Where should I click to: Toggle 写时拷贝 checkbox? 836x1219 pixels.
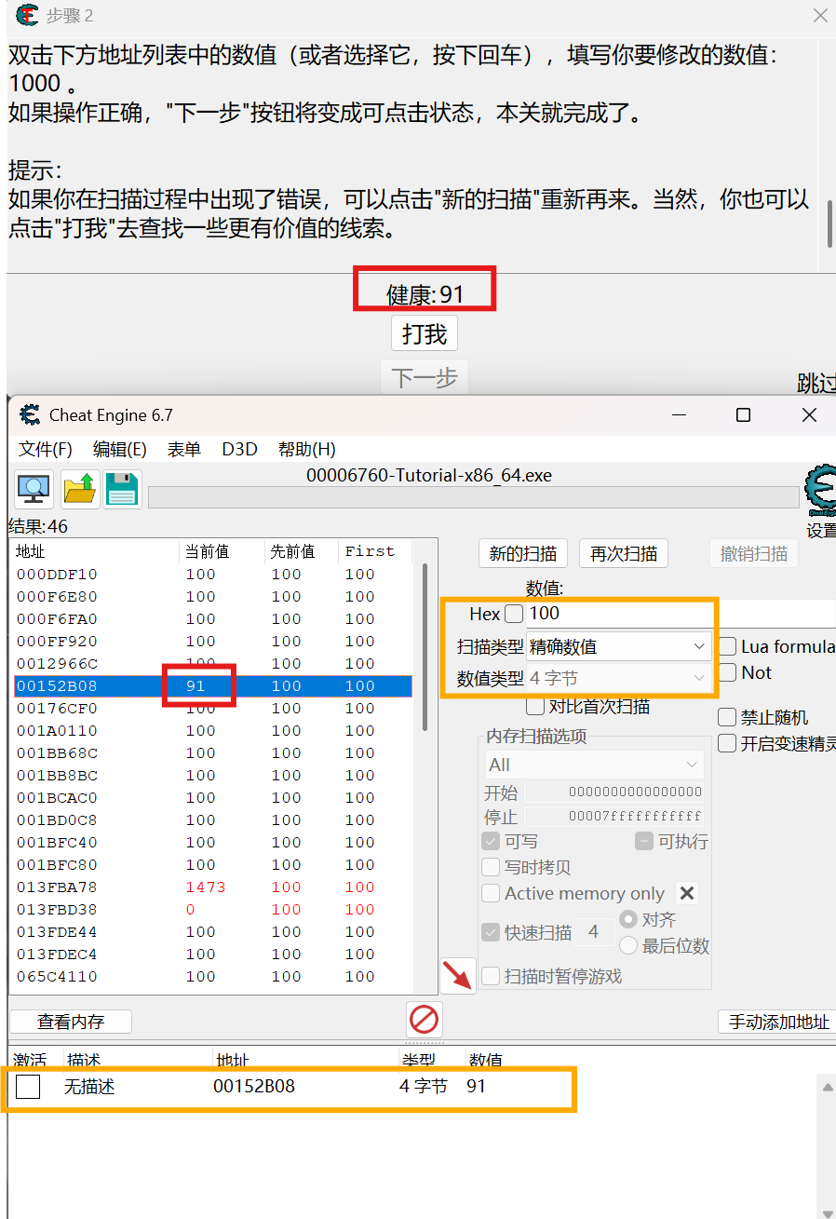(x=491, y=867)
